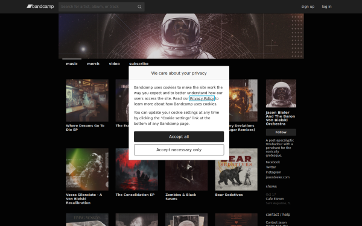Click Where Dreams Go To Die EP title
Screen dimensions: 362x226
point(85,128)
